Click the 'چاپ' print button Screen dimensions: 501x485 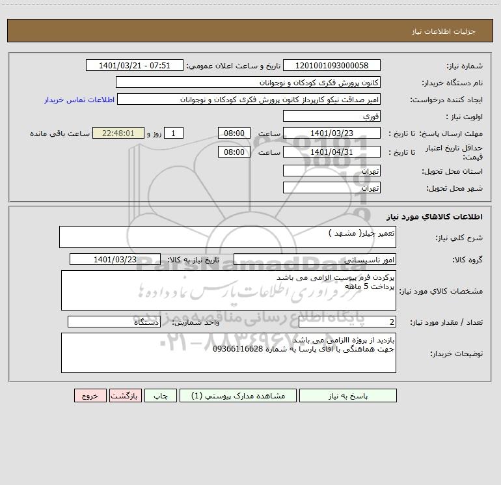pos(161,396)
